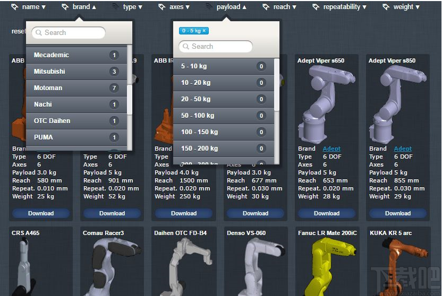Click the Adept Viper s850 robot image
This screenshot has height=296, width=442.
[398, 104]
